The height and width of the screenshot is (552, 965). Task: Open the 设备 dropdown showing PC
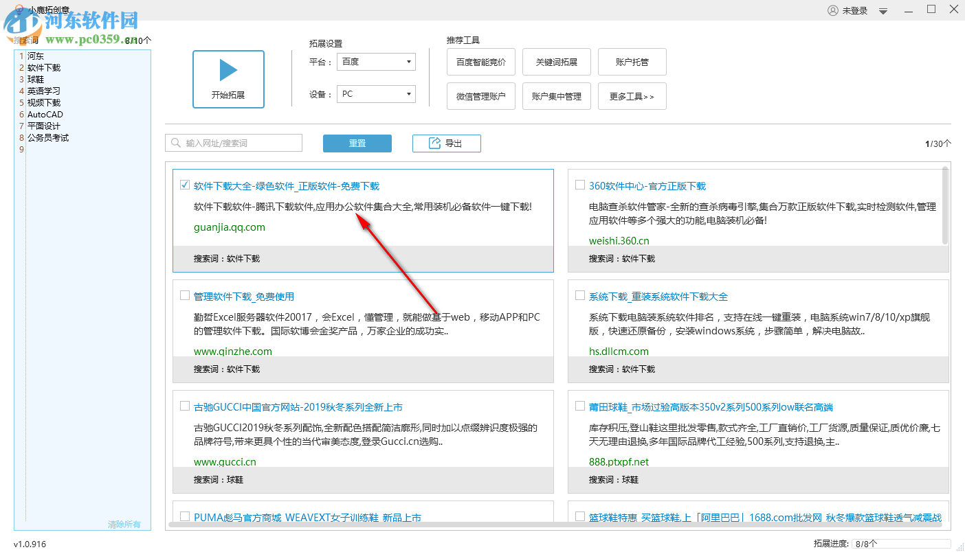(x=376, y=94)
